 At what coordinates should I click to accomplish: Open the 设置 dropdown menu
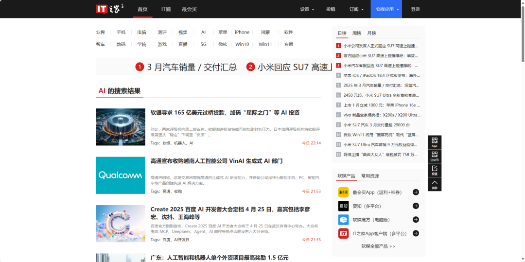pyautogui.click(x=307, y=9)
